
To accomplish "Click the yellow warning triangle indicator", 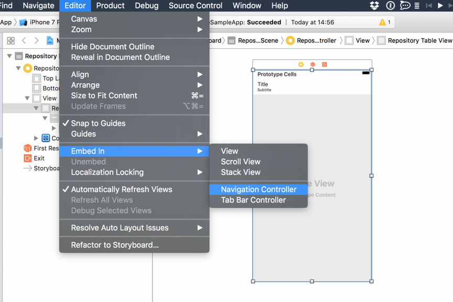I will [x=383, y=22].
